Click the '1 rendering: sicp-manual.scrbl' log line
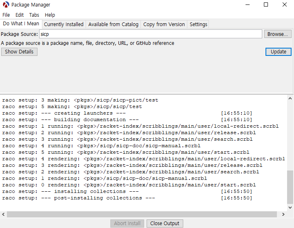Viewport: 294px width, 228px height. pos(104,178)
